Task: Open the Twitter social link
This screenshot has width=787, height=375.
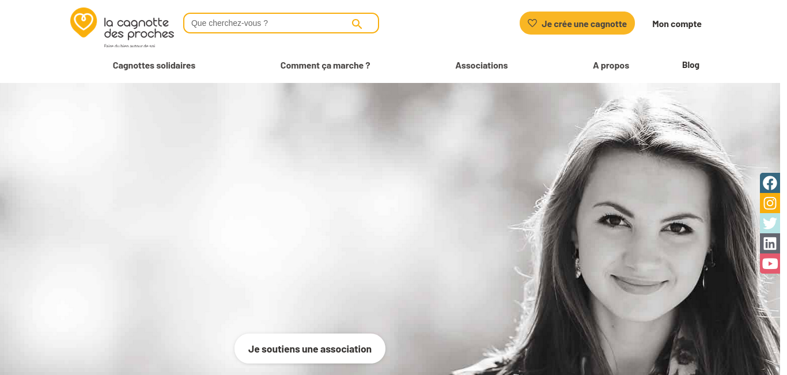Action: 770,224
